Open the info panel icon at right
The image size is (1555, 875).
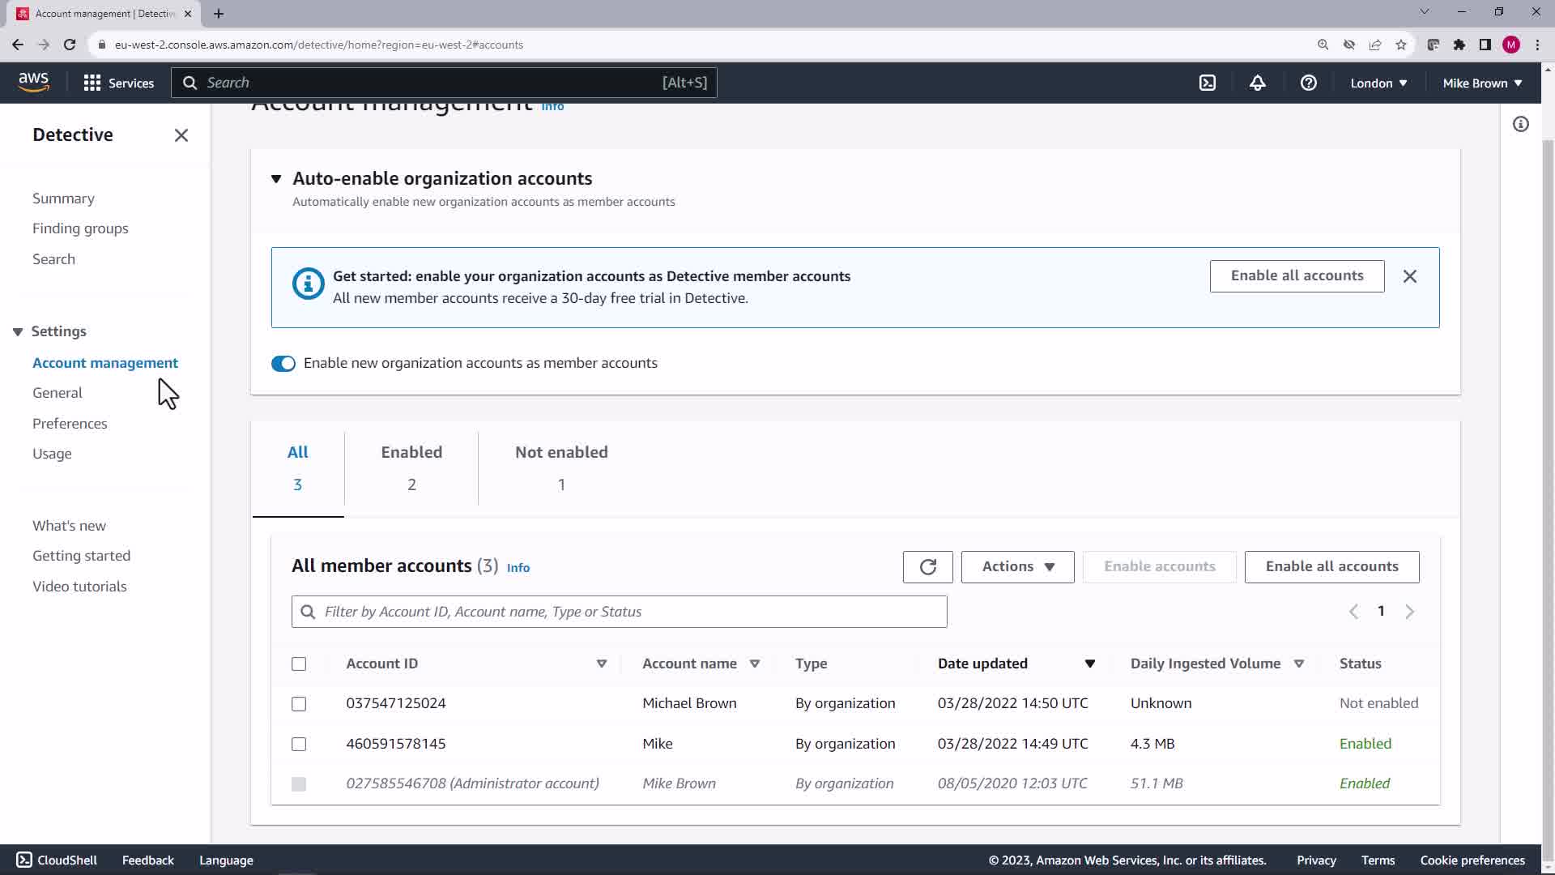click(x=1521, y=124)
